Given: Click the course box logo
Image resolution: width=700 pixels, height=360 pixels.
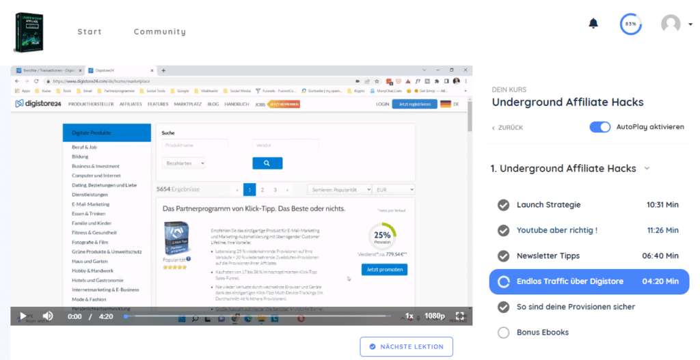Looking at the screenshot, I should tap(29, 32).
